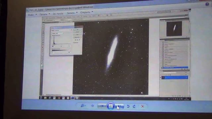Rotate the photo counterclockwise
The height and width of the screenshot is (119, 212).
(x=128, y=106)
